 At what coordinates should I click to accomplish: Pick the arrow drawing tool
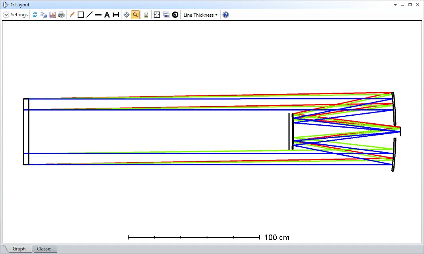90,15
